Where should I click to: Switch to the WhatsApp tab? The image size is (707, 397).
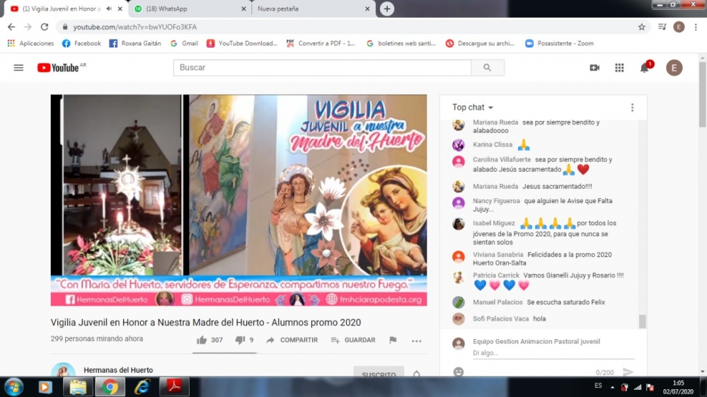(x=188, y=8)
